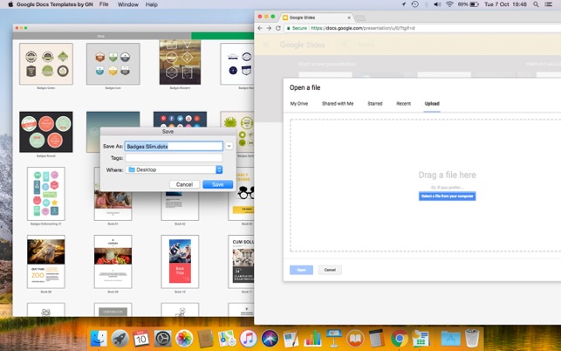This screenshot has width=561, height=351.
Task: Select the Badges Round template thumbnail
Action: tap(46, 132)
